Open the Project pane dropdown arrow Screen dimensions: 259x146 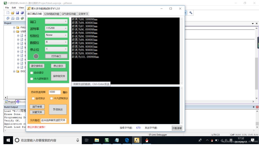(253, 24)
